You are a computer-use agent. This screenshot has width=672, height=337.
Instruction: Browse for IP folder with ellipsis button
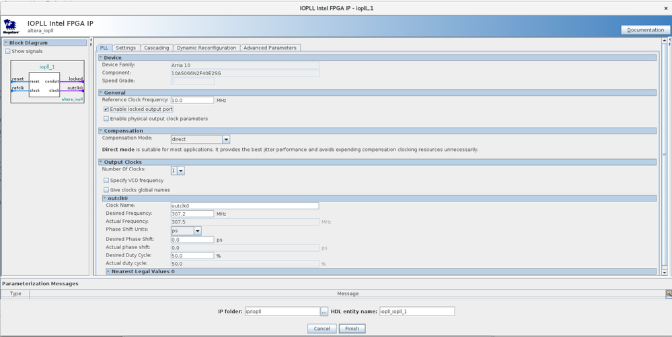[324, 311]
